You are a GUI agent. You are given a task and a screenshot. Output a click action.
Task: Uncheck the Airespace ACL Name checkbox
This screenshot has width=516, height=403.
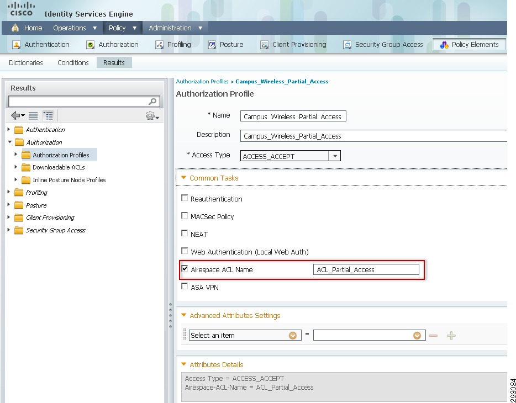pyautogui.click(x=185, y=268)
